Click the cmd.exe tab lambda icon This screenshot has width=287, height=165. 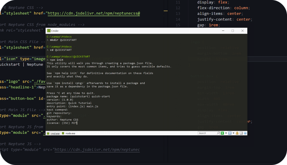click(x=48, y=133)
